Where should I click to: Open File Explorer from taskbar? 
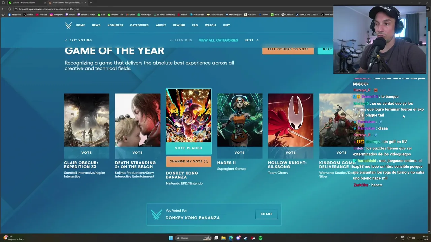coord(223,238)
